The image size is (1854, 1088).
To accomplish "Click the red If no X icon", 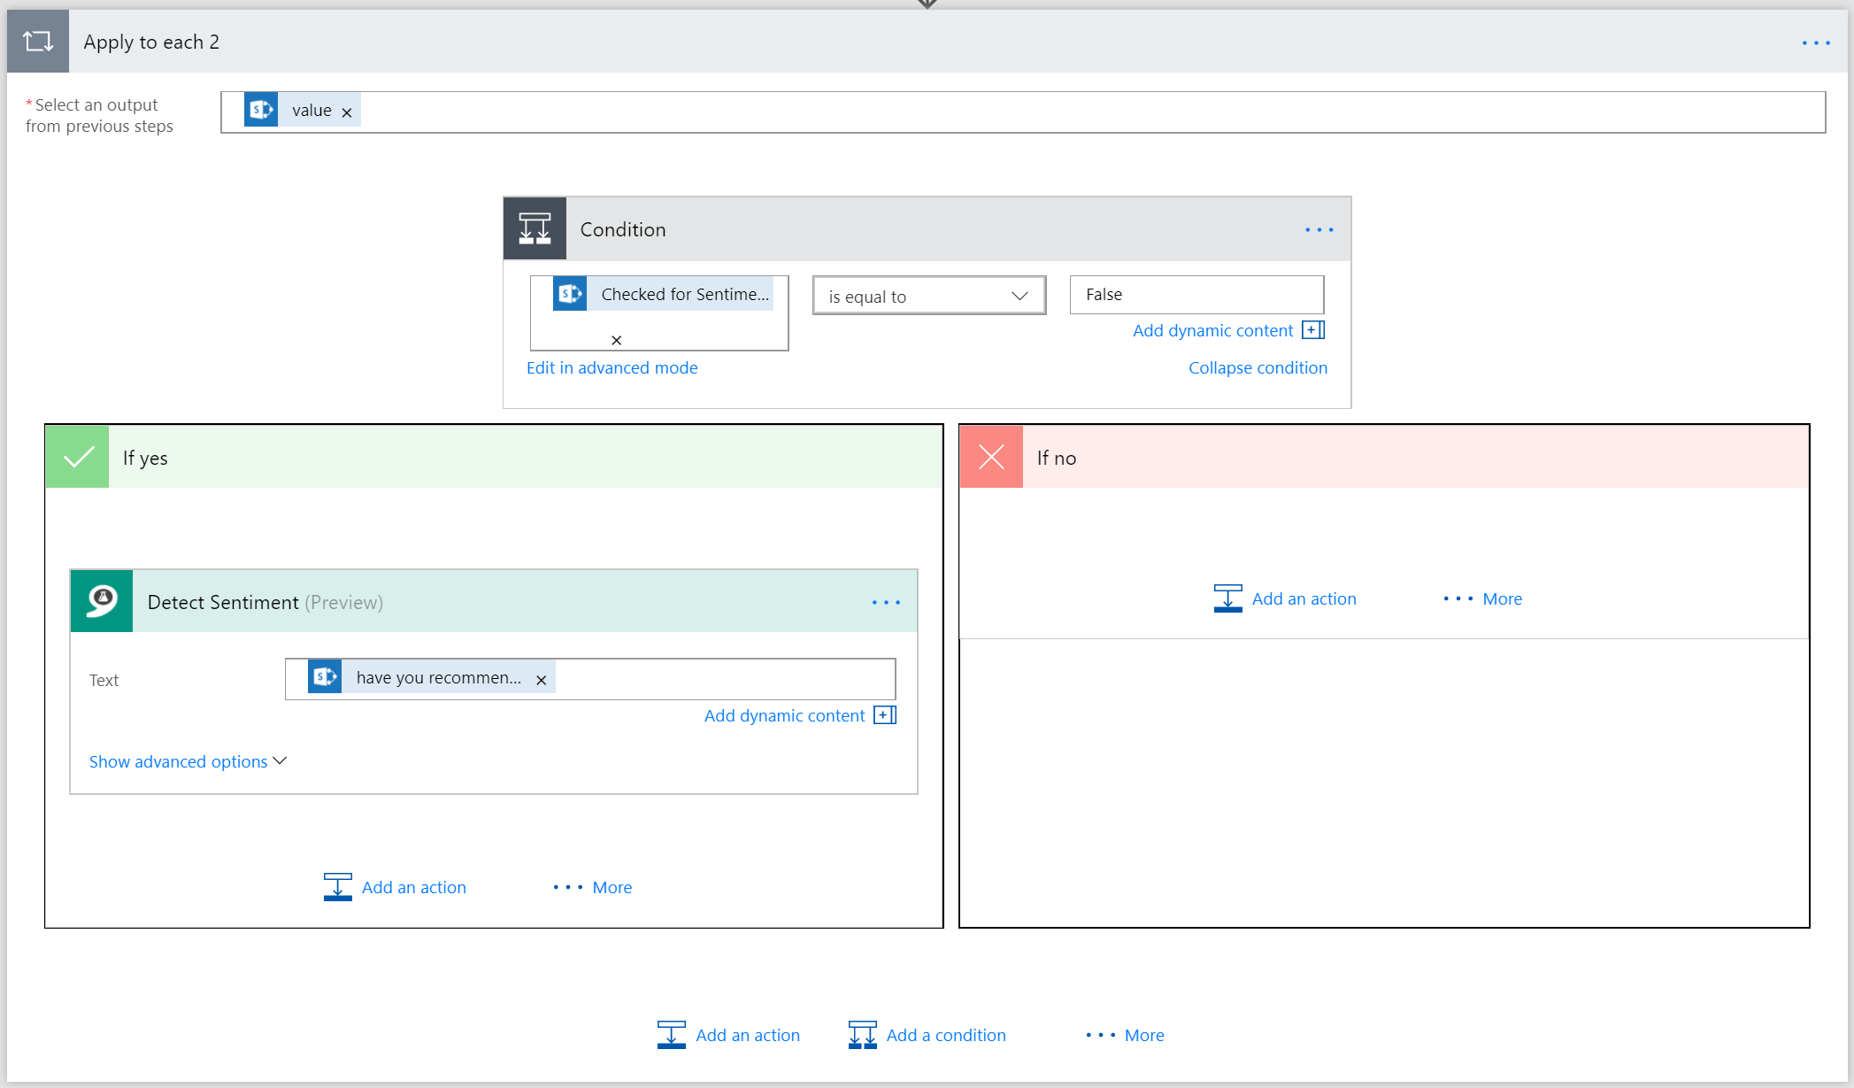I will coord(991,458).
